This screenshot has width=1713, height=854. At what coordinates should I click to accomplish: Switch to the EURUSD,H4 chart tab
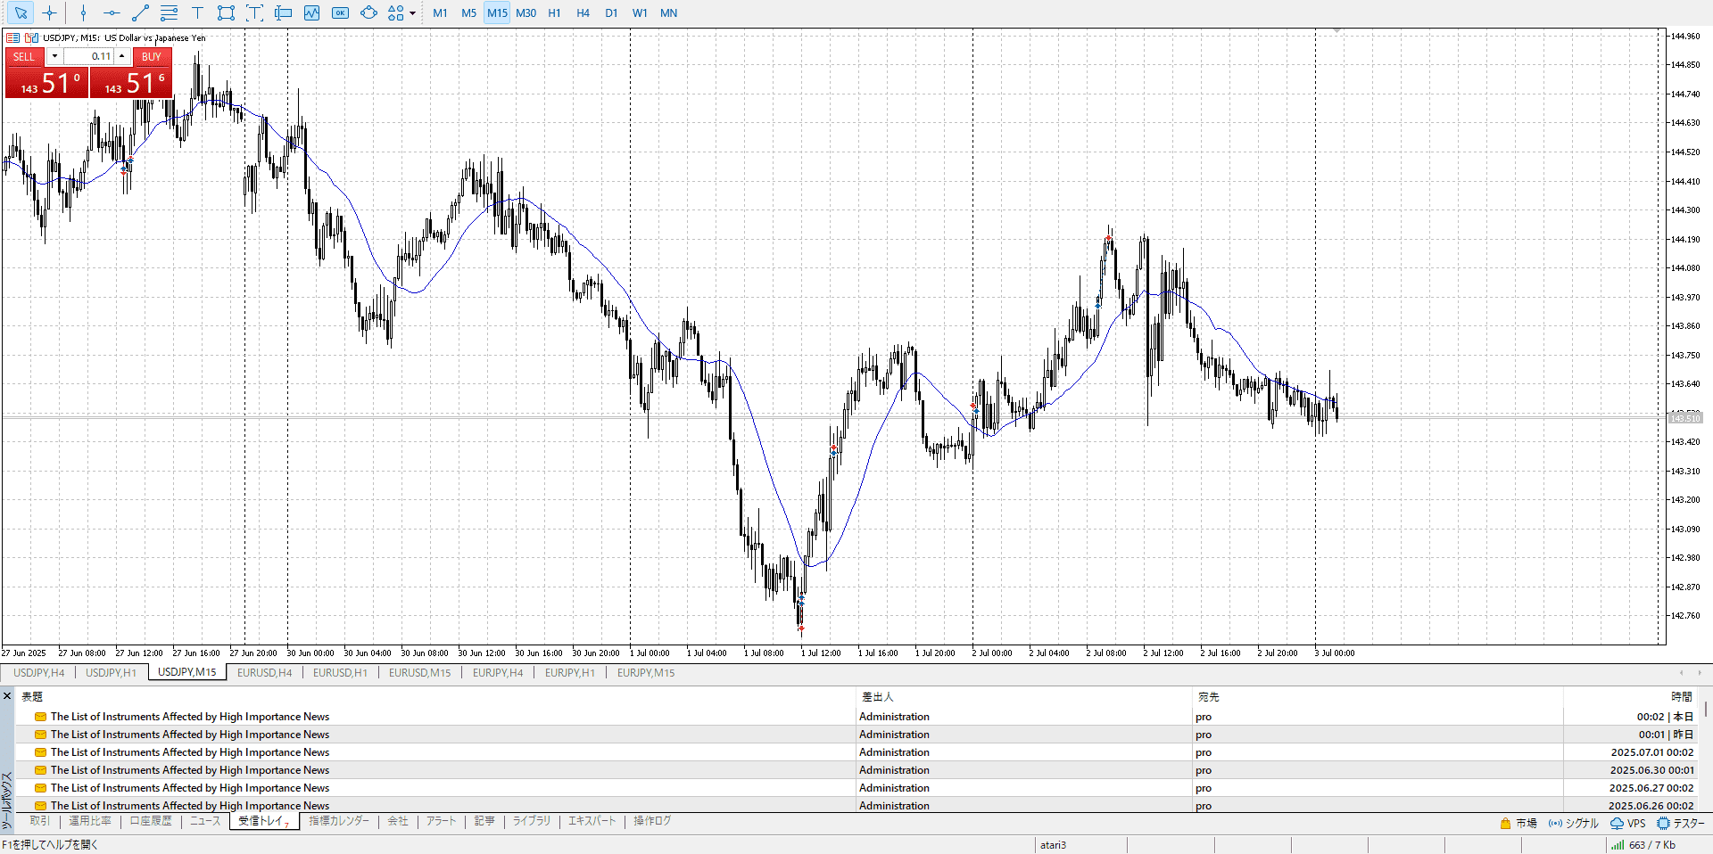[x=264, y=672]
